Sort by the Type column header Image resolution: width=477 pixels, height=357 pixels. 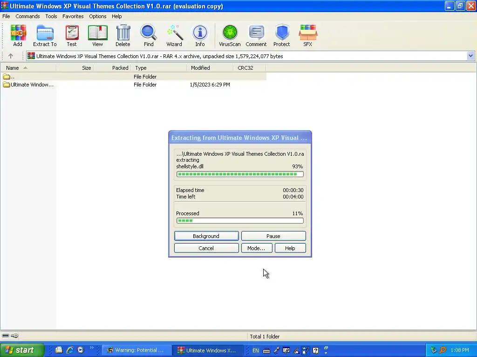click(x=159, y=68)
